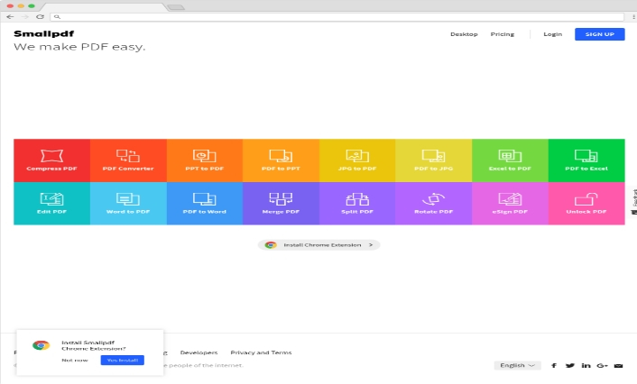Reload the page with the refresh icon

(x=40, y=16)
